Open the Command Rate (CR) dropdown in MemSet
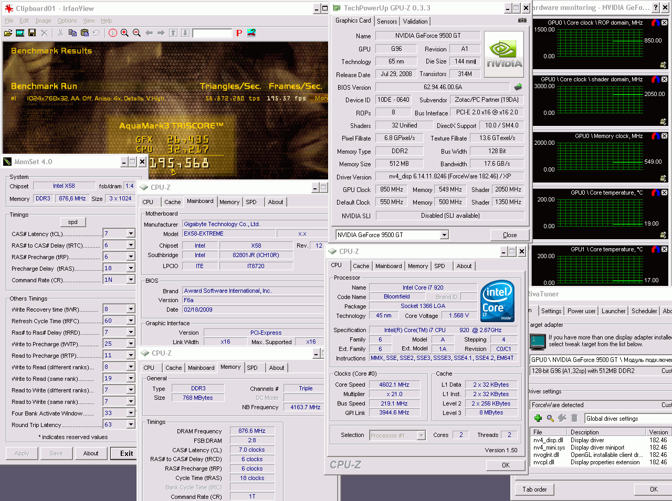Viewport: 672px width, 501px height. pyautogui.click(x=131, y=280)
